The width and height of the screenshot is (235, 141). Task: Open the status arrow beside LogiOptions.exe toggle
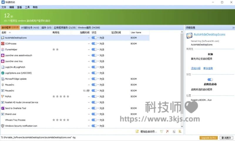coord(98,73)
